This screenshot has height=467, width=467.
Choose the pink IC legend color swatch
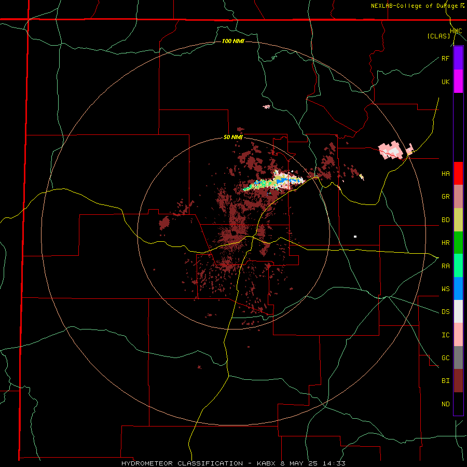coord(458,335)
